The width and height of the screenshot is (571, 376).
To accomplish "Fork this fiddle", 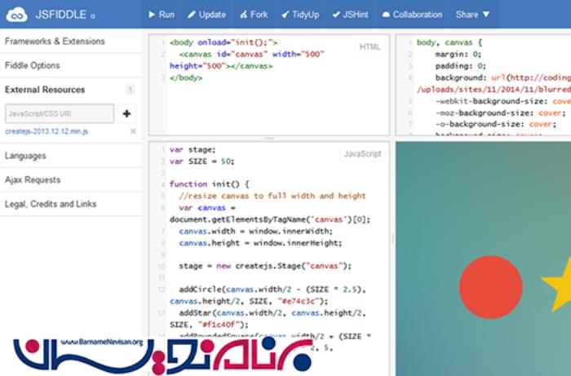I will (x=254, y=14).
